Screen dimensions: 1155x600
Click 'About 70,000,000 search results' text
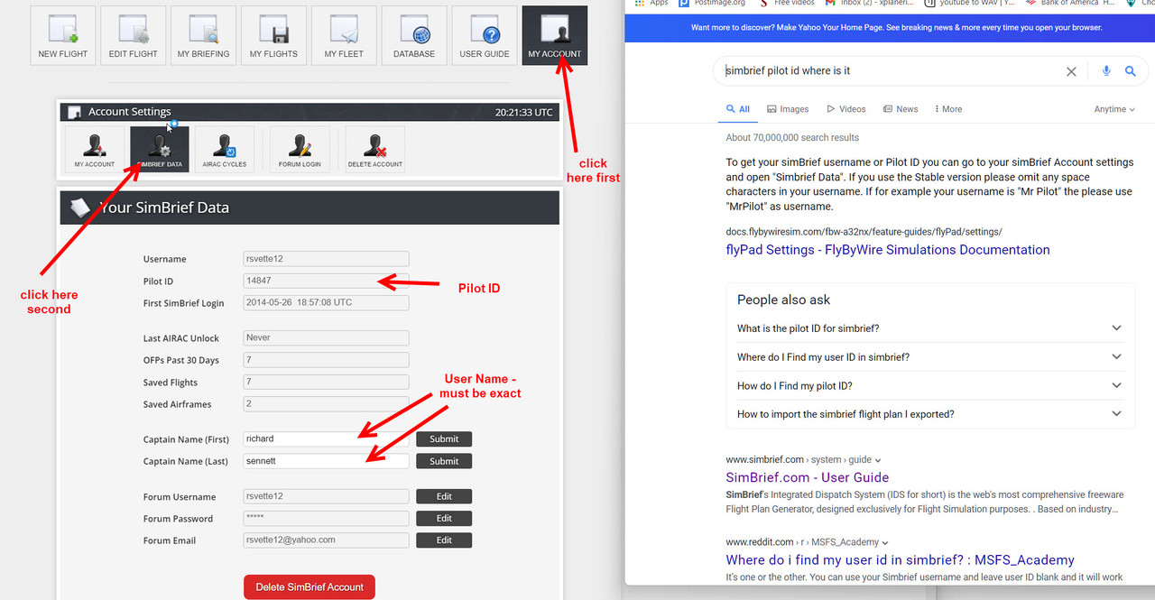coord(792,138)
